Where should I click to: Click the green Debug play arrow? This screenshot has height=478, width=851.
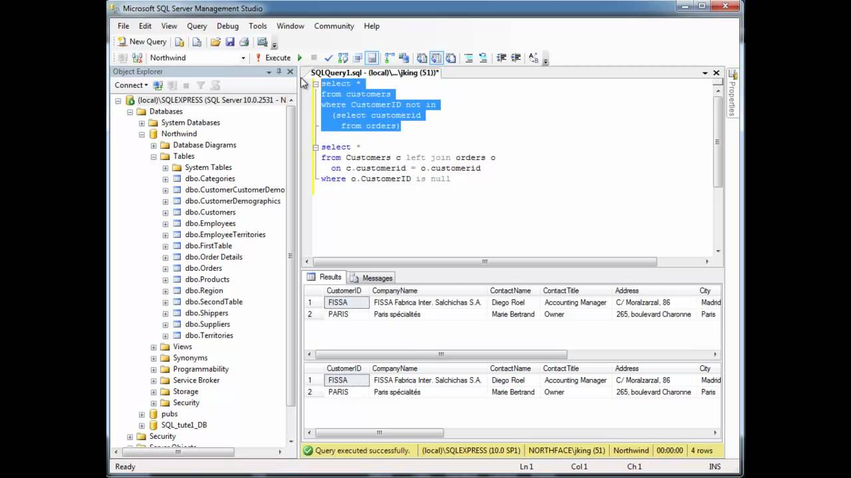[300, 58]
